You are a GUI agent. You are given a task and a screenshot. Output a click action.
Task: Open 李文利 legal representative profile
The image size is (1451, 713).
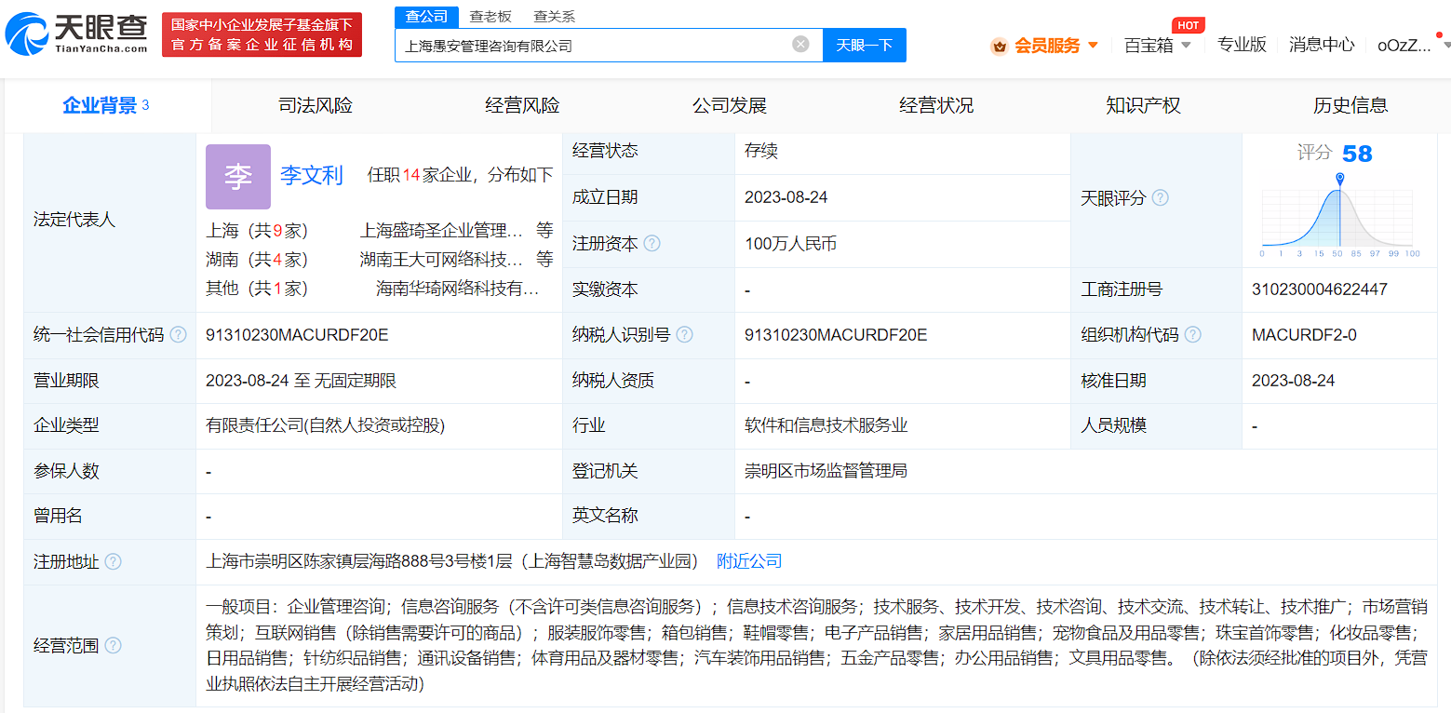click(x=312, y=175)
